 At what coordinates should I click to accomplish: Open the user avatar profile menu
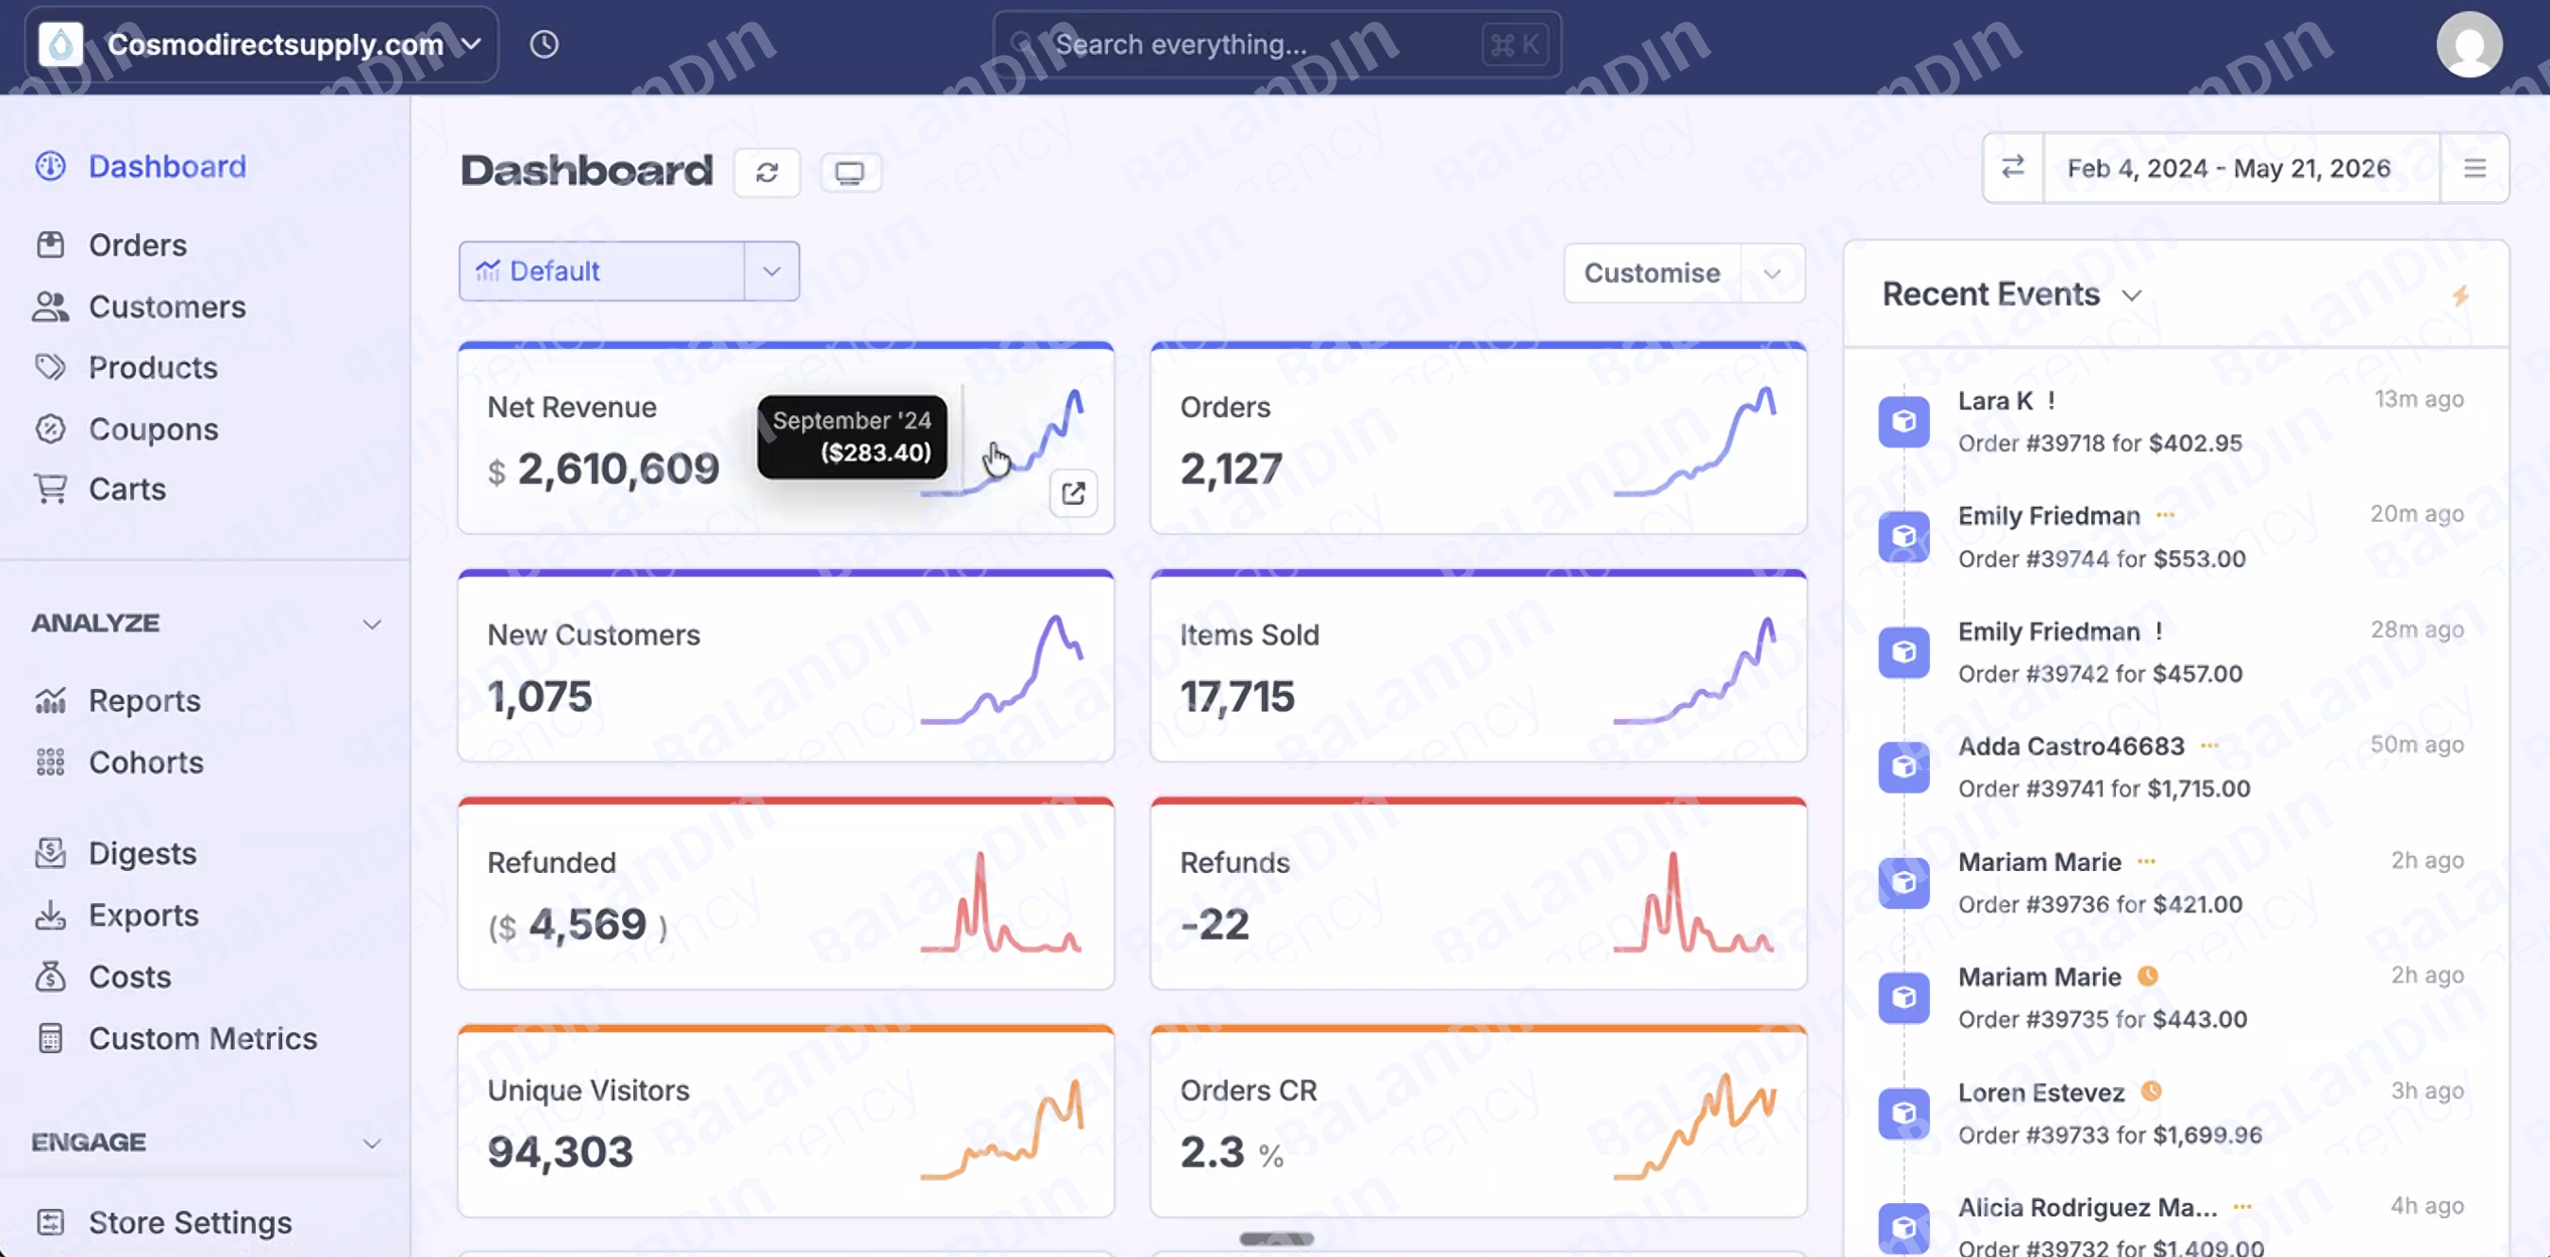[x=2469, y=44]
